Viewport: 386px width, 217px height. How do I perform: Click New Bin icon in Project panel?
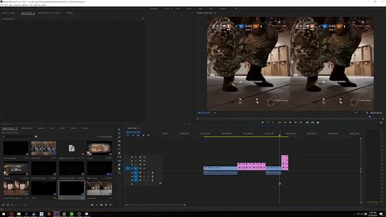(x=101, y=205)
